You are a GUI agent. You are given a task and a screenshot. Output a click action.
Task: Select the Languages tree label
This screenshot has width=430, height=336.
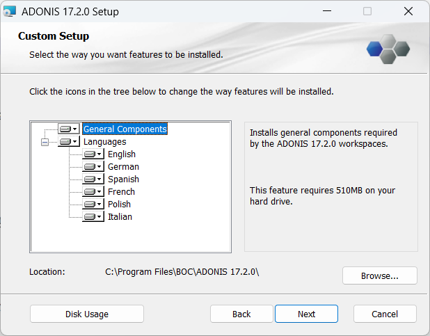(105, 141)
